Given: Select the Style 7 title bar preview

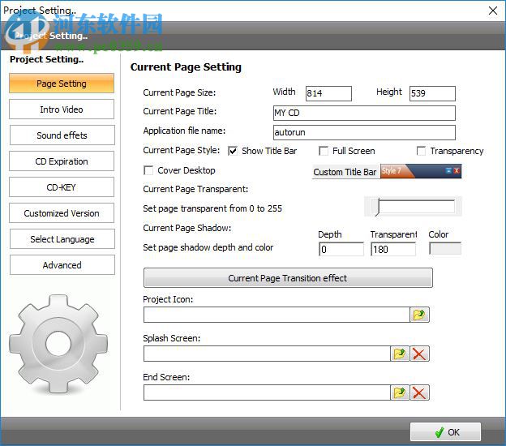Looking at the screenshot, I should coord(421,171).
